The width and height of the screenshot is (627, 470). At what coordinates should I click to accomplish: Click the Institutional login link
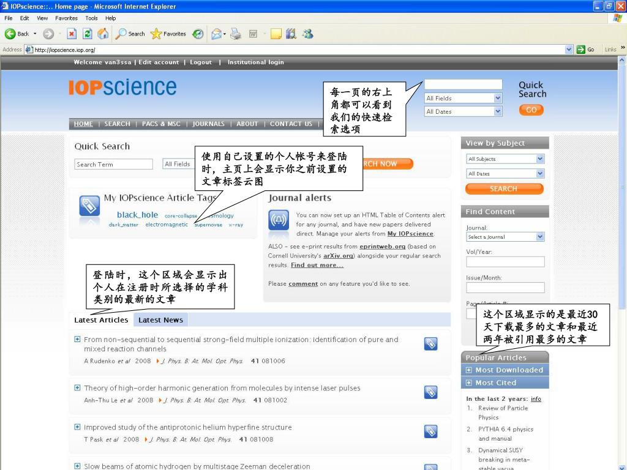255,62
